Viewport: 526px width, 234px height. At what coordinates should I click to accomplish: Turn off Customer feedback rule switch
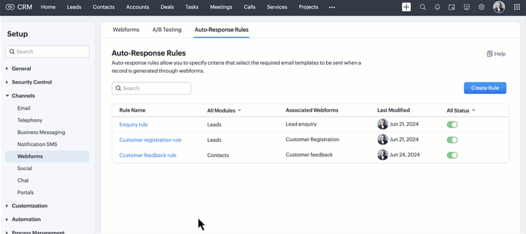pyautogui.click(x=452, y=155)
